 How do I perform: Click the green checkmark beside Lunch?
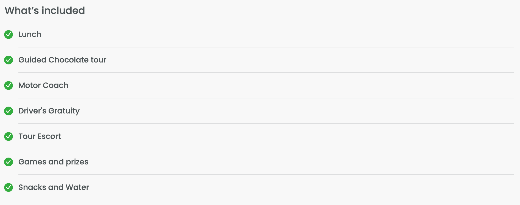pos(9,35)
